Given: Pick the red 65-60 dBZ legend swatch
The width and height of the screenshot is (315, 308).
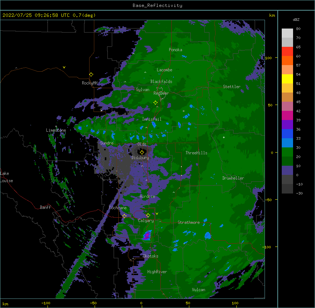Looking at the screenshot, I should tap(287, 52).
